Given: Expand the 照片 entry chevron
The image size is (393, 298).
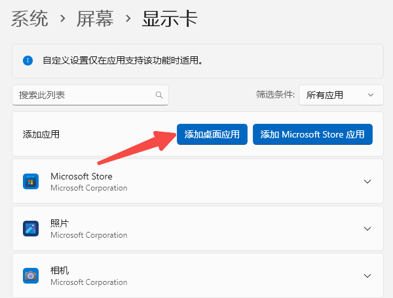Looking at the screenshot, I should pyautogui.click(x=367, y=229).
